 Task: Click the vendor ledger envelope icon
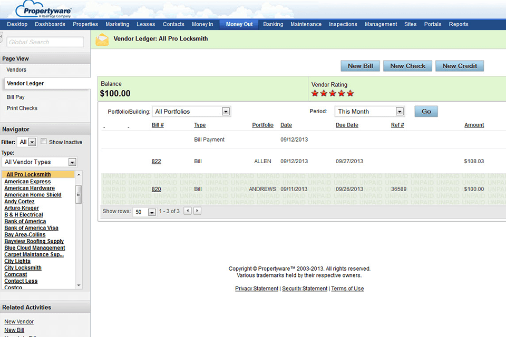(102, 39)
